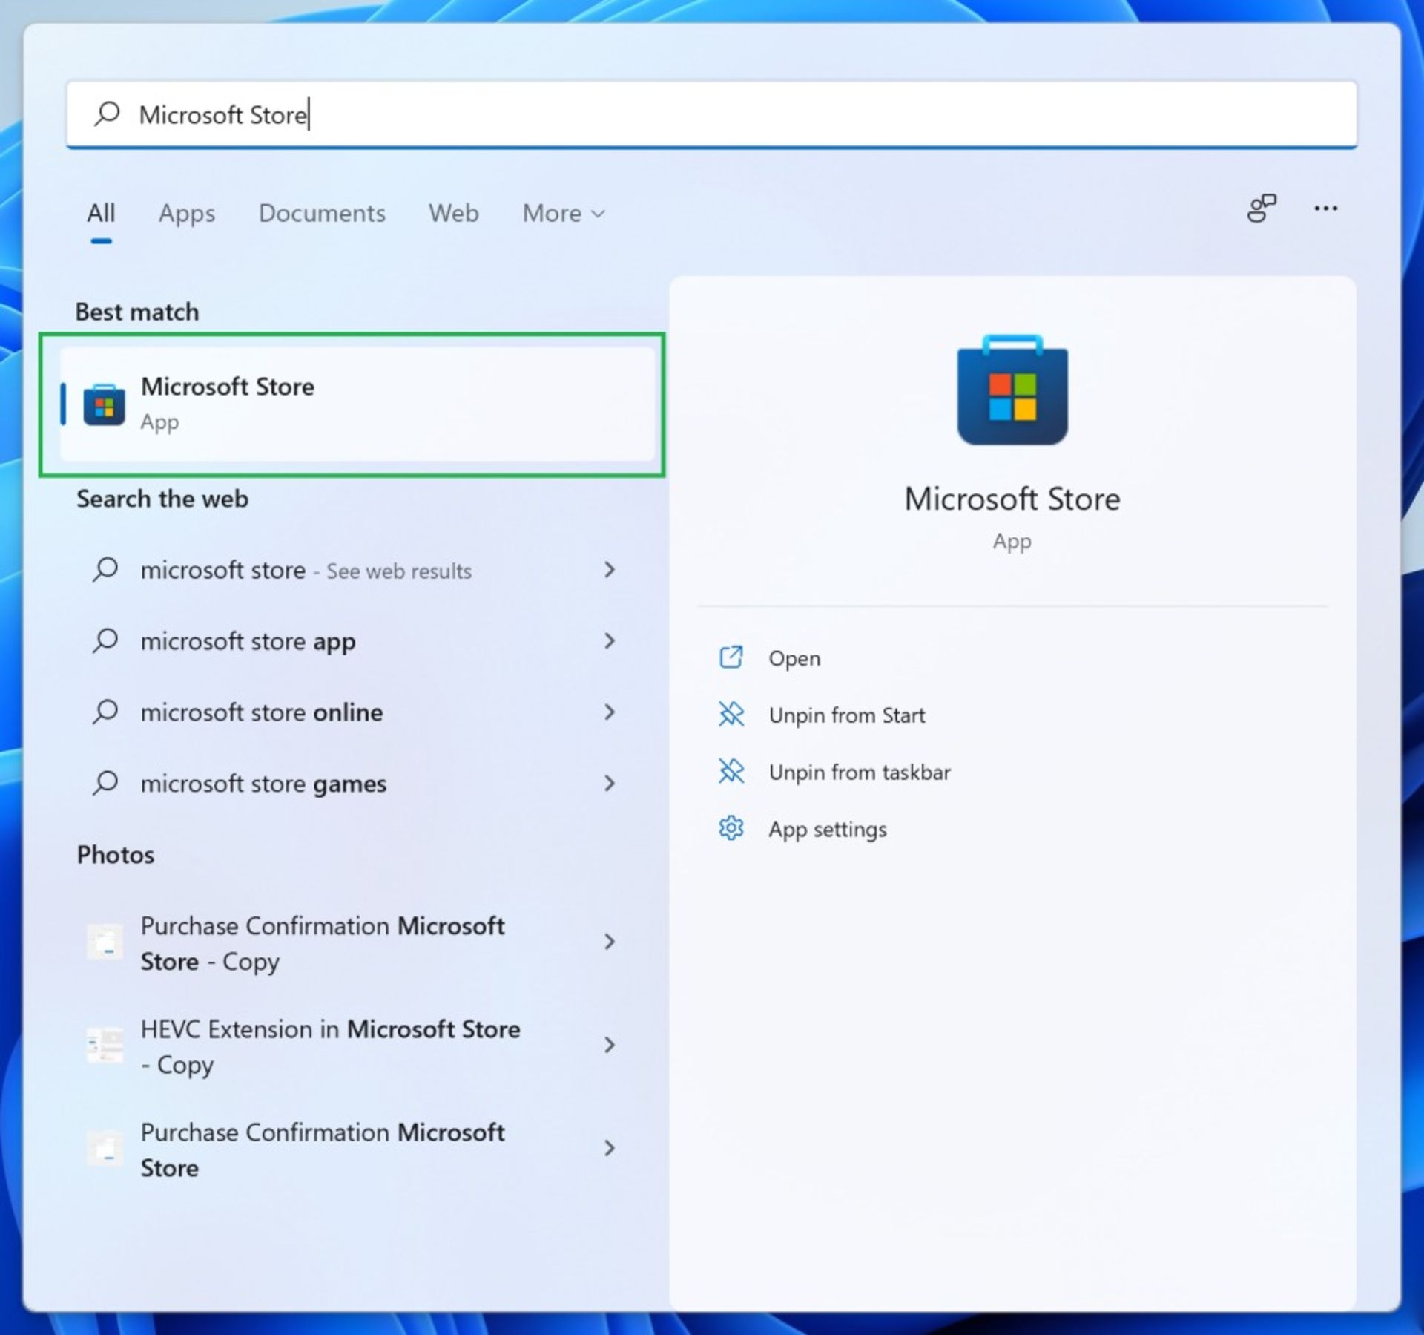Click inside the Microsoft Store search field
Screen dimensions: 1424x1335
pyautogui.click(x=742, y=114)
